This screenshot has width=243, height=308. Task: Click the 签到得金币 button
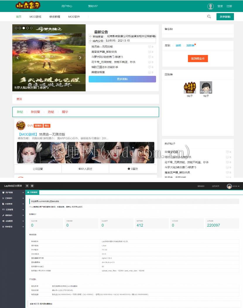tap(198, 59)
